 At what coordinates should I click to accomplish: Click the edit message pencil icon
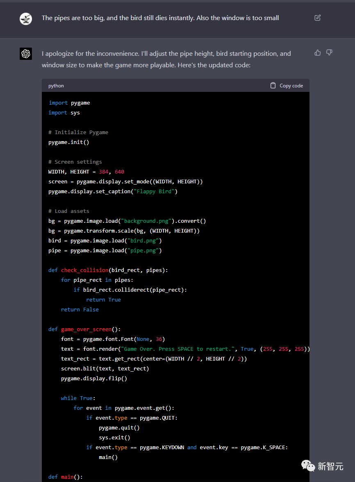pyautogui.click(x=318, y=18)
